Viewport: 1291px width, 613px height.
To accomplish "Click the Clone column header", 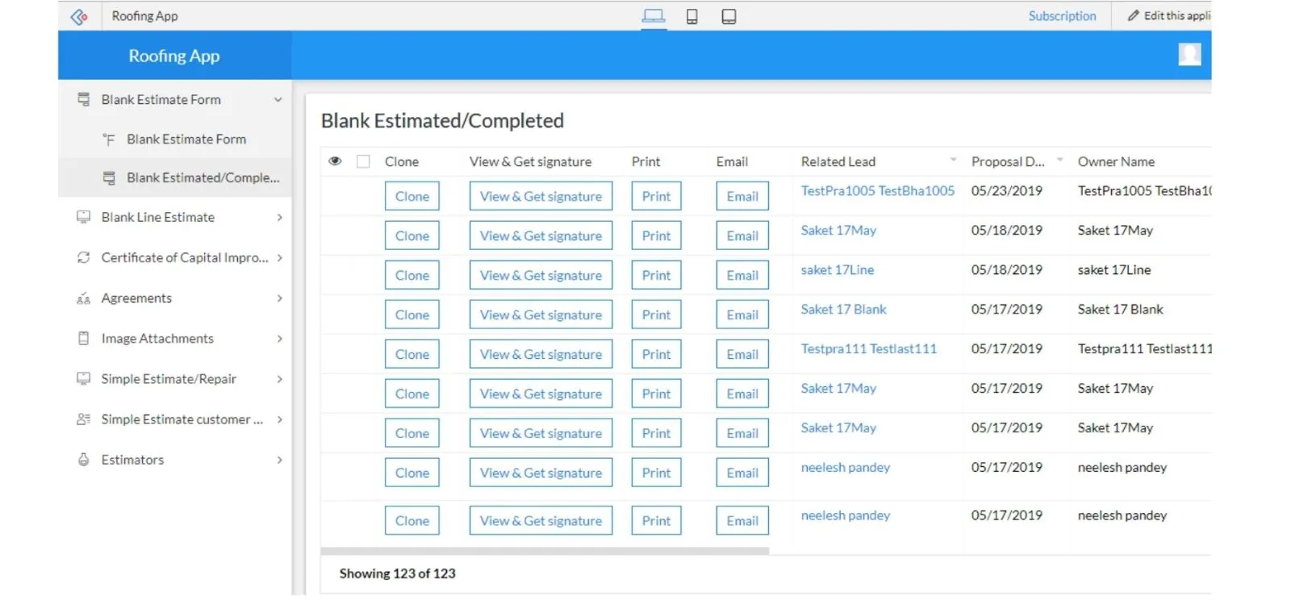I will click(x=402, y=162).
